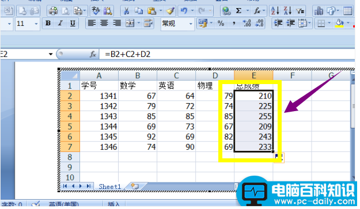Click the insert new sheet icon
The image size is (360, 209).
pos(135,187)
